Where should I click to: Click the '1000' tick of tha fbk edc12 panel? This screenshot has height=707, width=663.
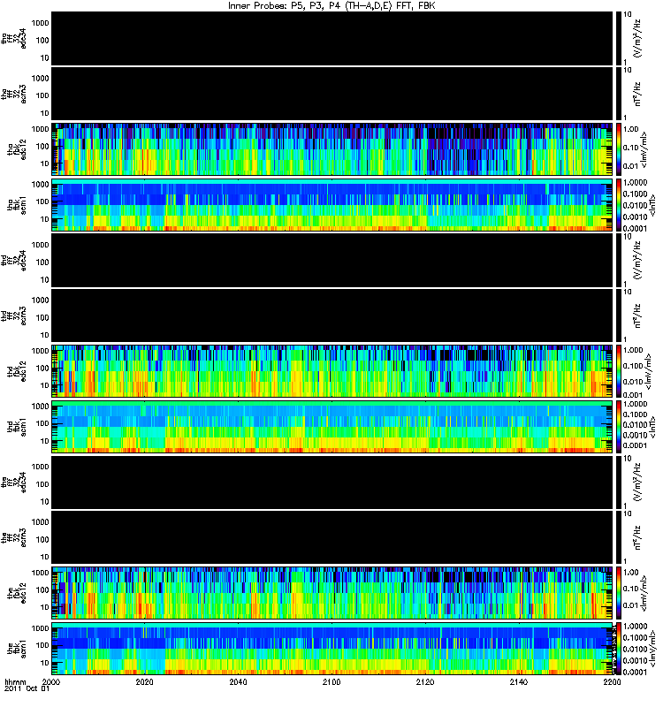pos(40,129)
